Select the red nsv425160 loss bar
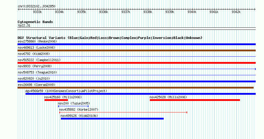 pos(56,100)
